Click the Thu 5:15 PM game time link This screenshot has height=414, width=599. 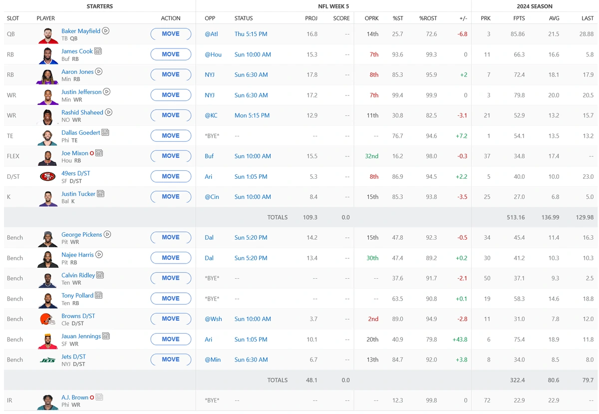[251, 34]
